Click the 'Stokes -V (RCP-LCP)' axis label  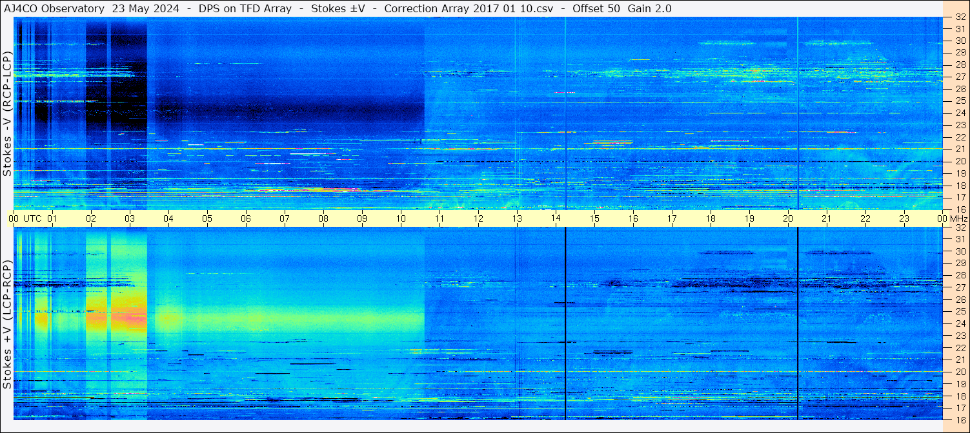point(7,113)
